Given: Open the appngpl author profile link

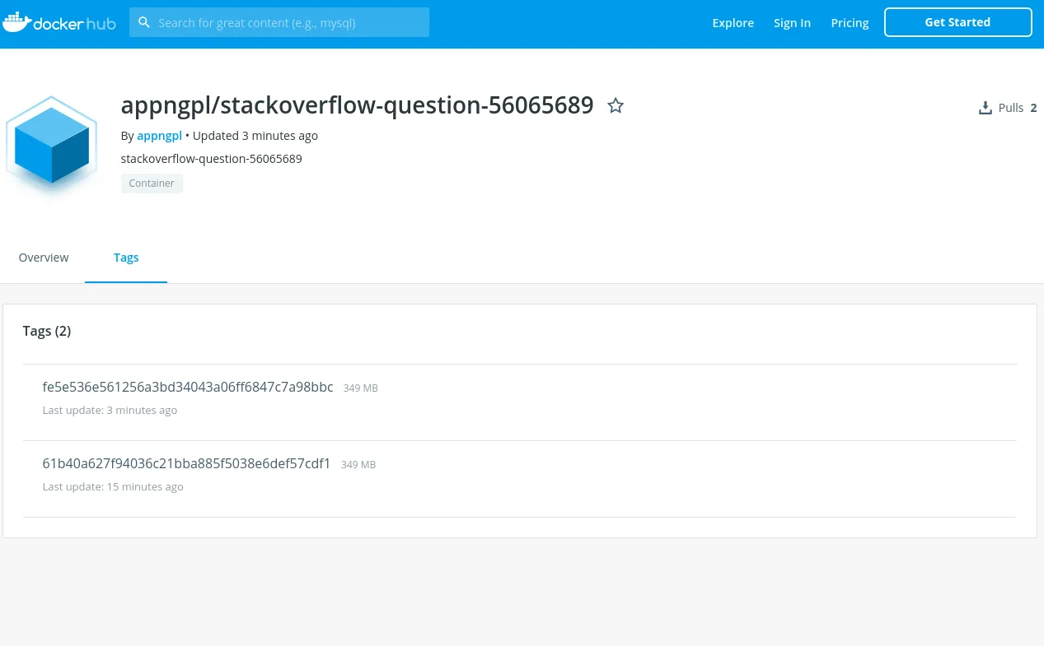Looking at the screenshot, I should click(159, 136).
